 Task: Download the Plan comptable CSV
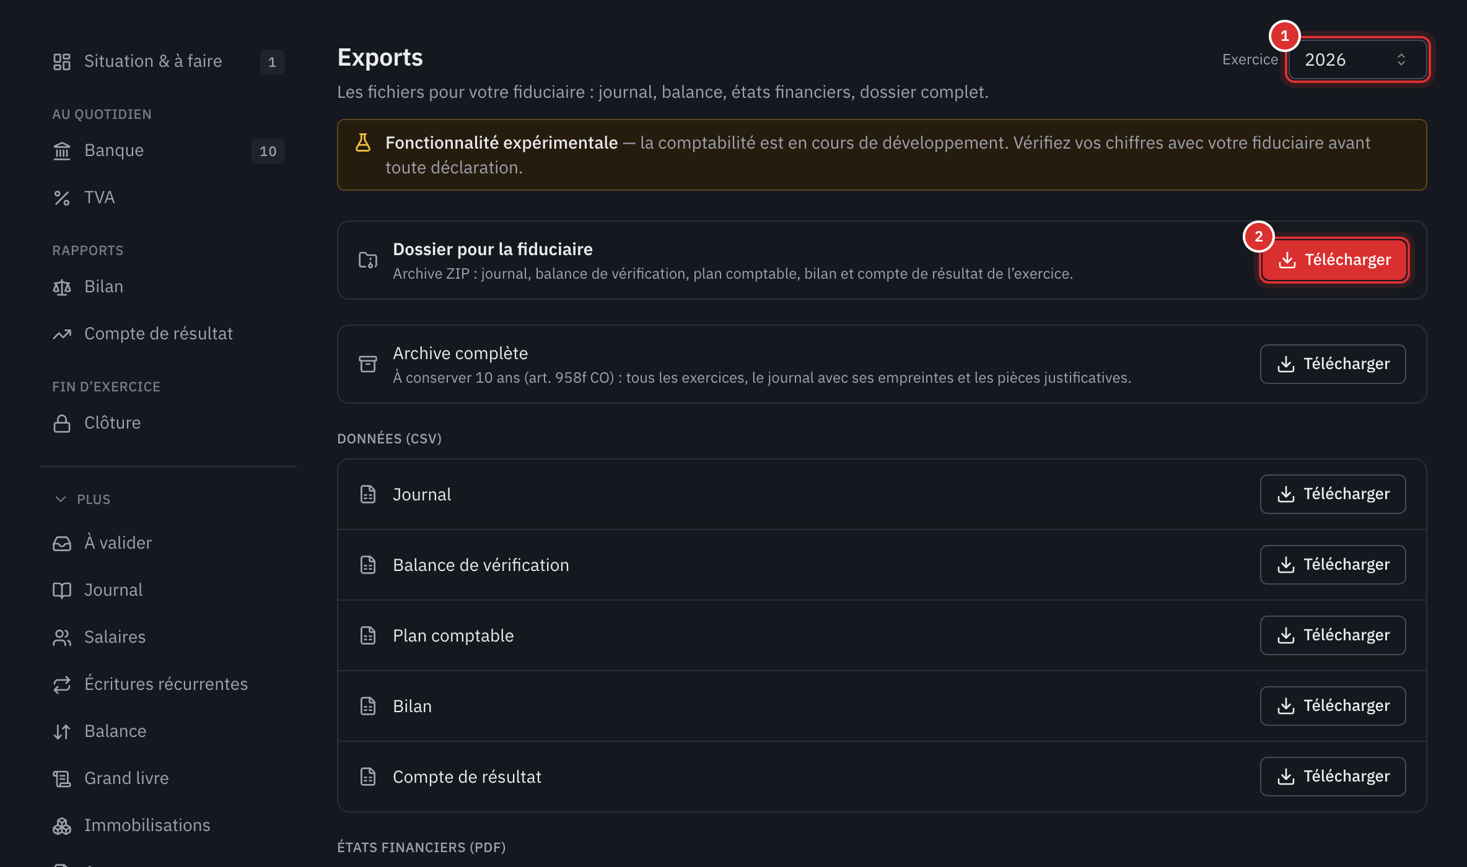(1333, 635)
